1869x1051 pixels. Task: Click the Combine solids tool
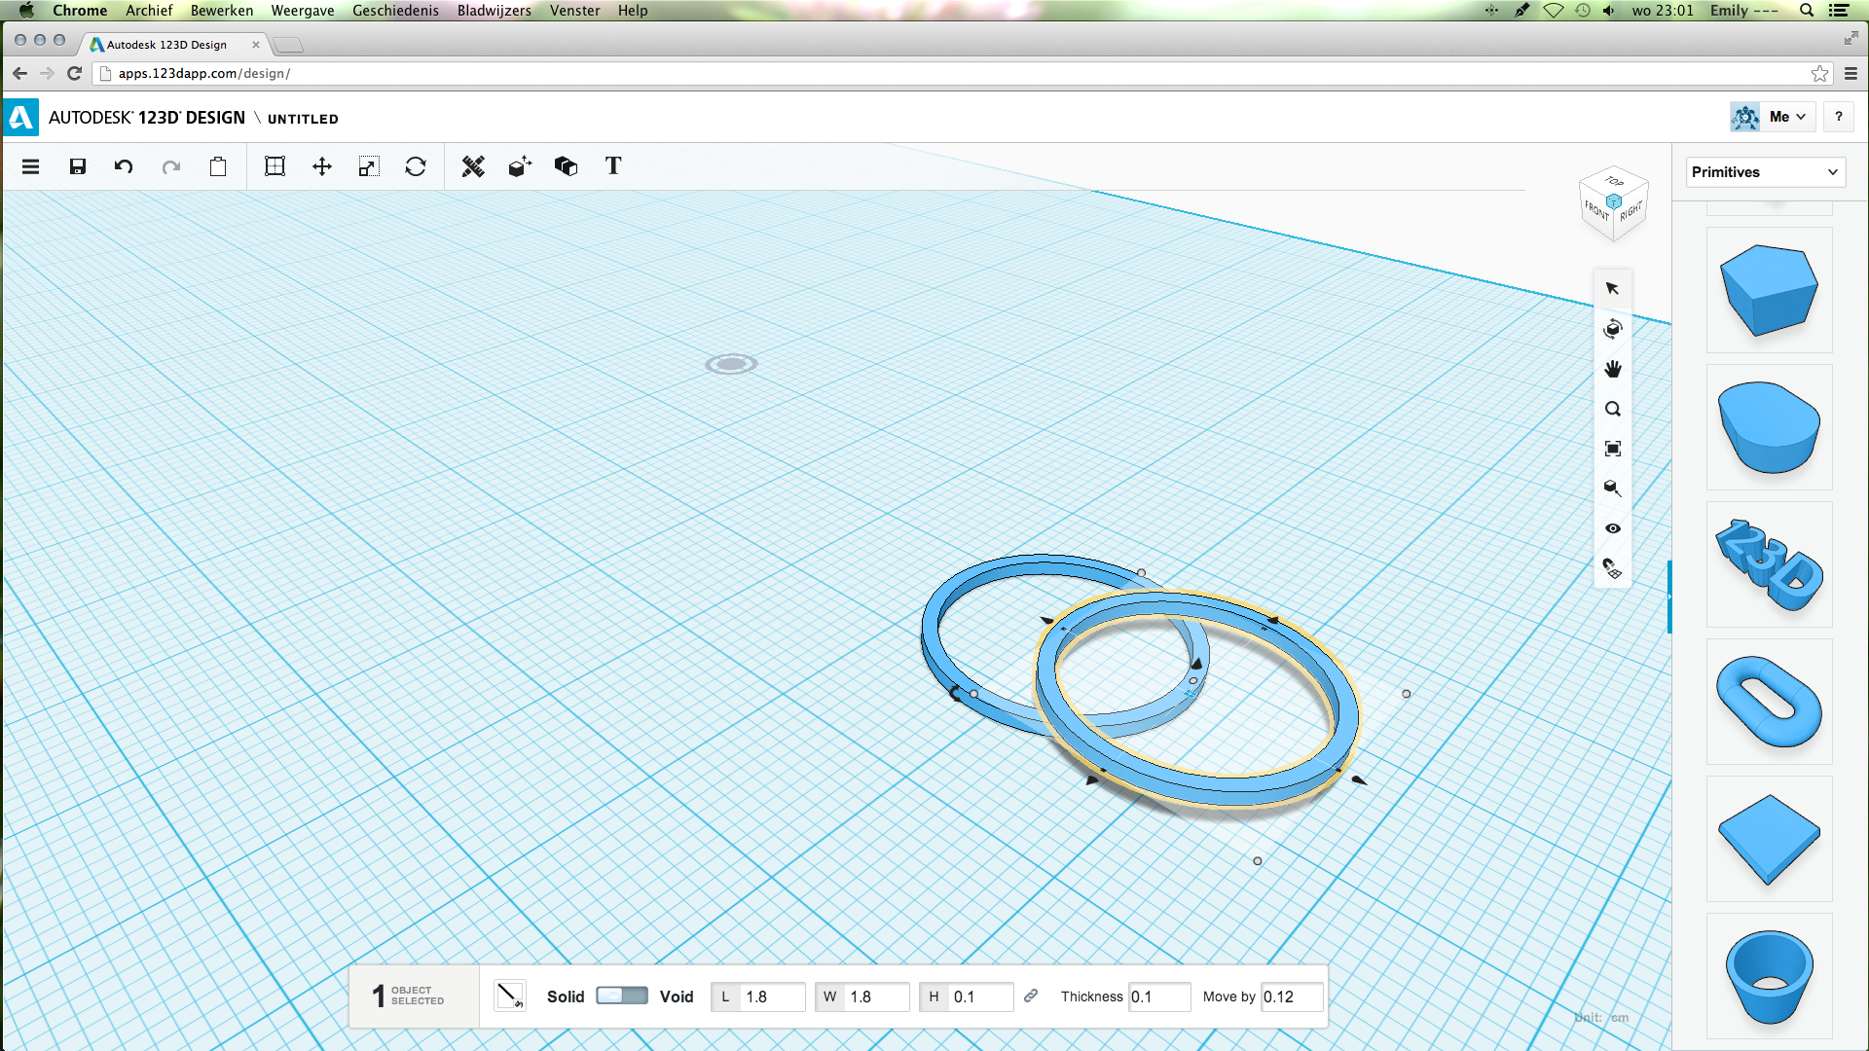(566, 166)
